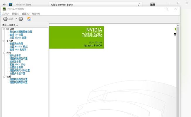
Task: Open 设置 PhysX 配置
Action: (18, 38)
